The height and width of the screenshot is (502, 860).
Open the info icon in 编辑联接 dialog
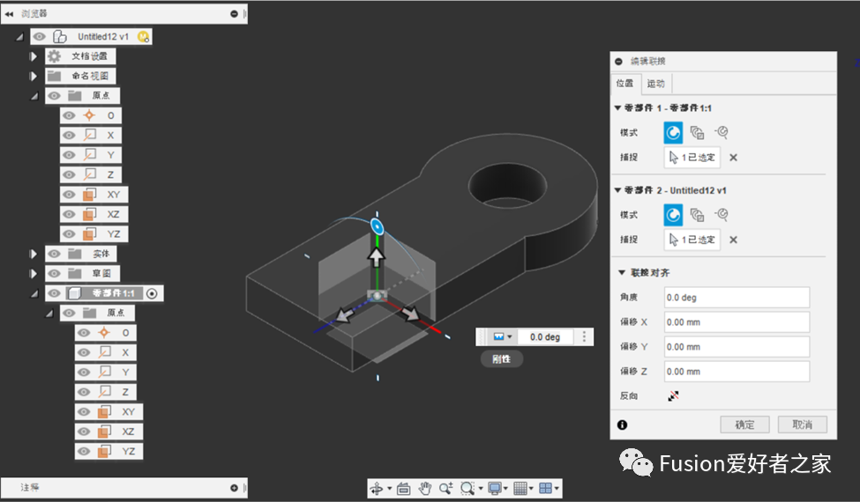[x=622, y=424]
